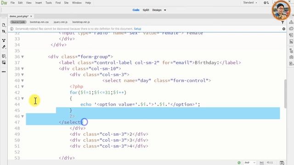Open the Open Documents file icon
Viewport: 294px width, 165px height.
[x=4, y=25]
